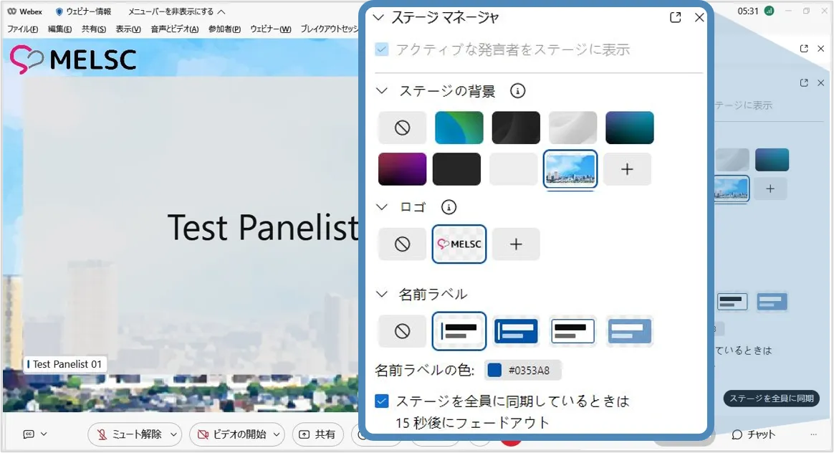Add a custom stage background image
Screen dimensions: 834x453
tap(627, 169)
